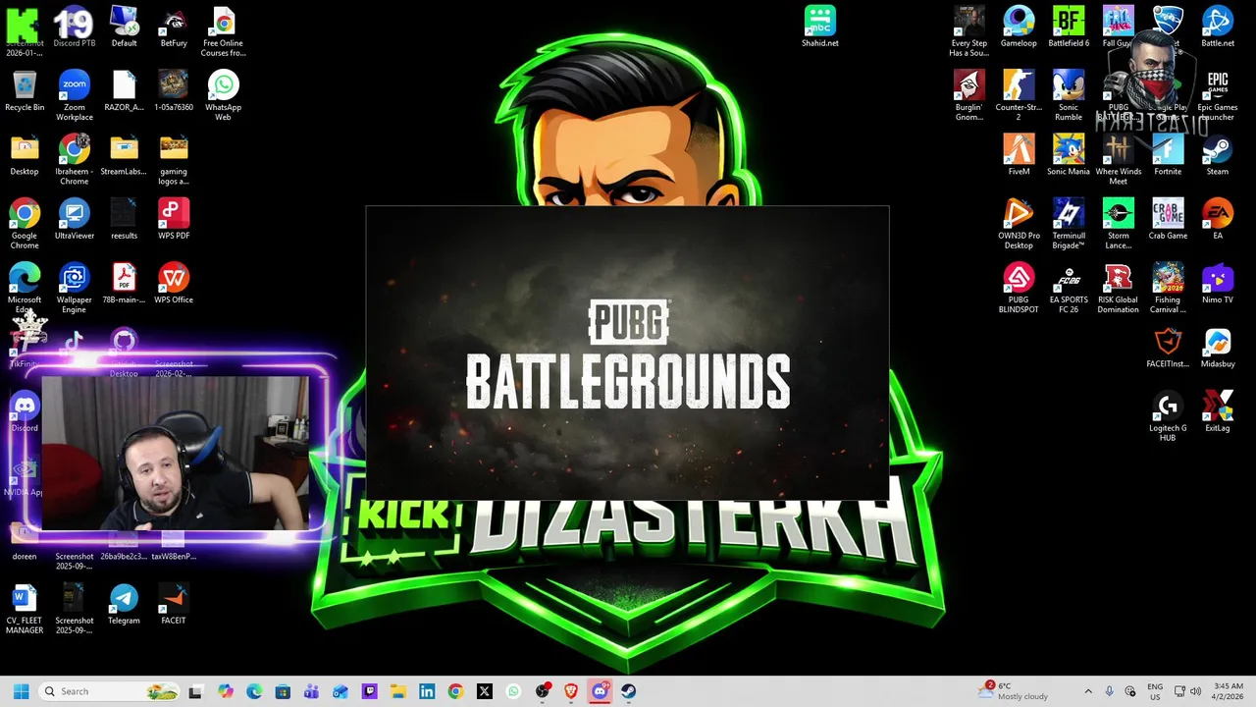Viewport: 1256px width, 707px height.
Task: Open Task View on the taskbar
Action: [195, 691]
